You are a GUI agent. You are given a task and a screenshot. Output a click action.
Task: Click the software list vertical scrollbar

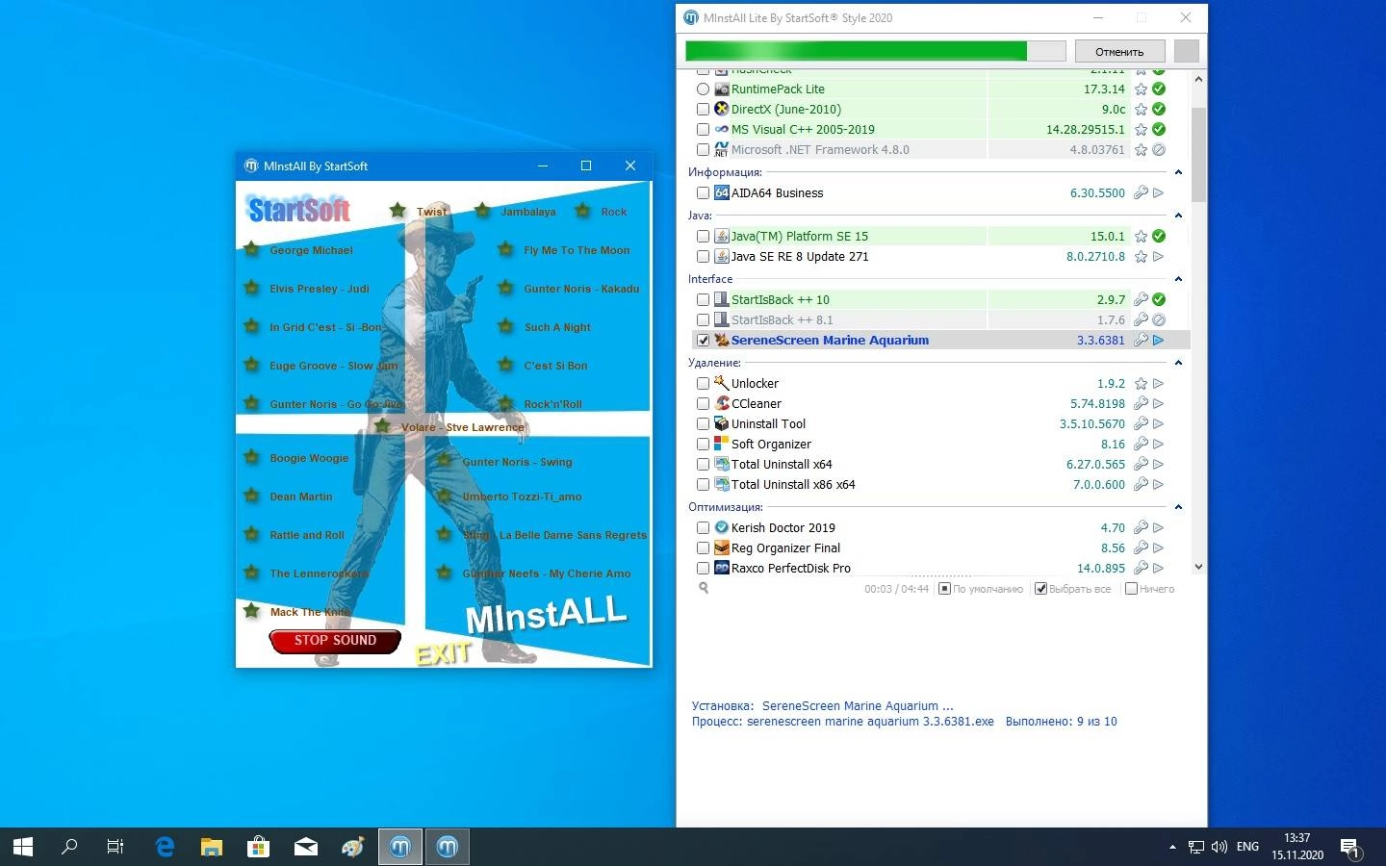tap(1198, 154)
